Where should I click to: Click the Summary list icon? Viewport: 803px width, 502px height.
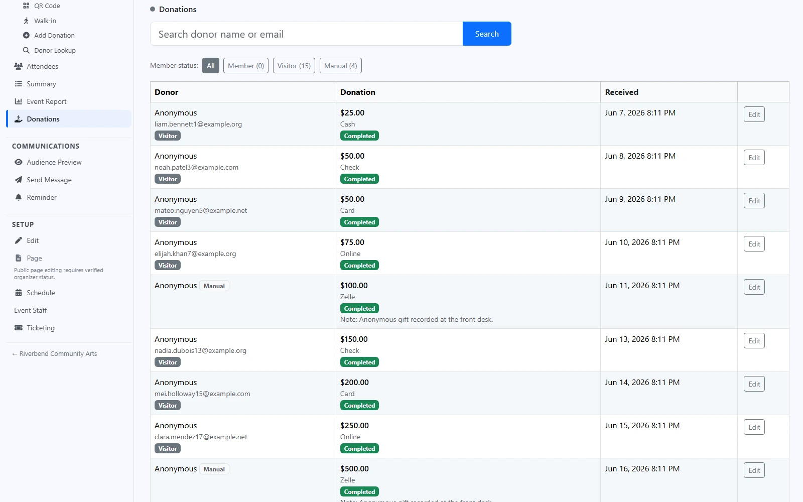pos(19,84)
